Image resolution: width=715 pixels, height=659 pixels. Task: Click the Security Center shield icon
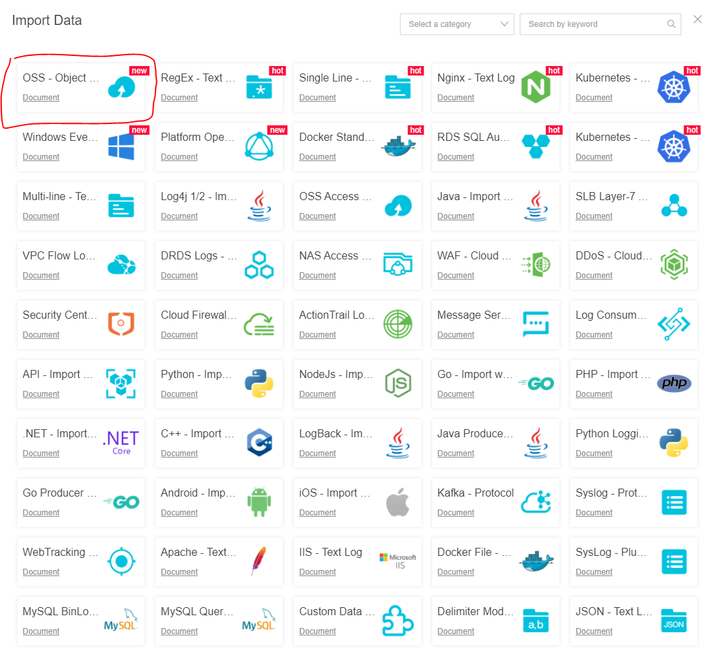(121, 323)
